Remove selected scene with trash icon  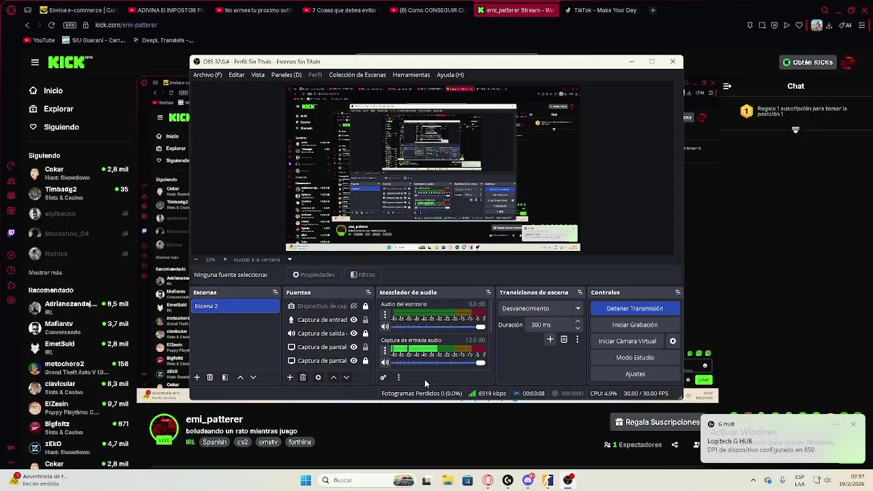210,377
